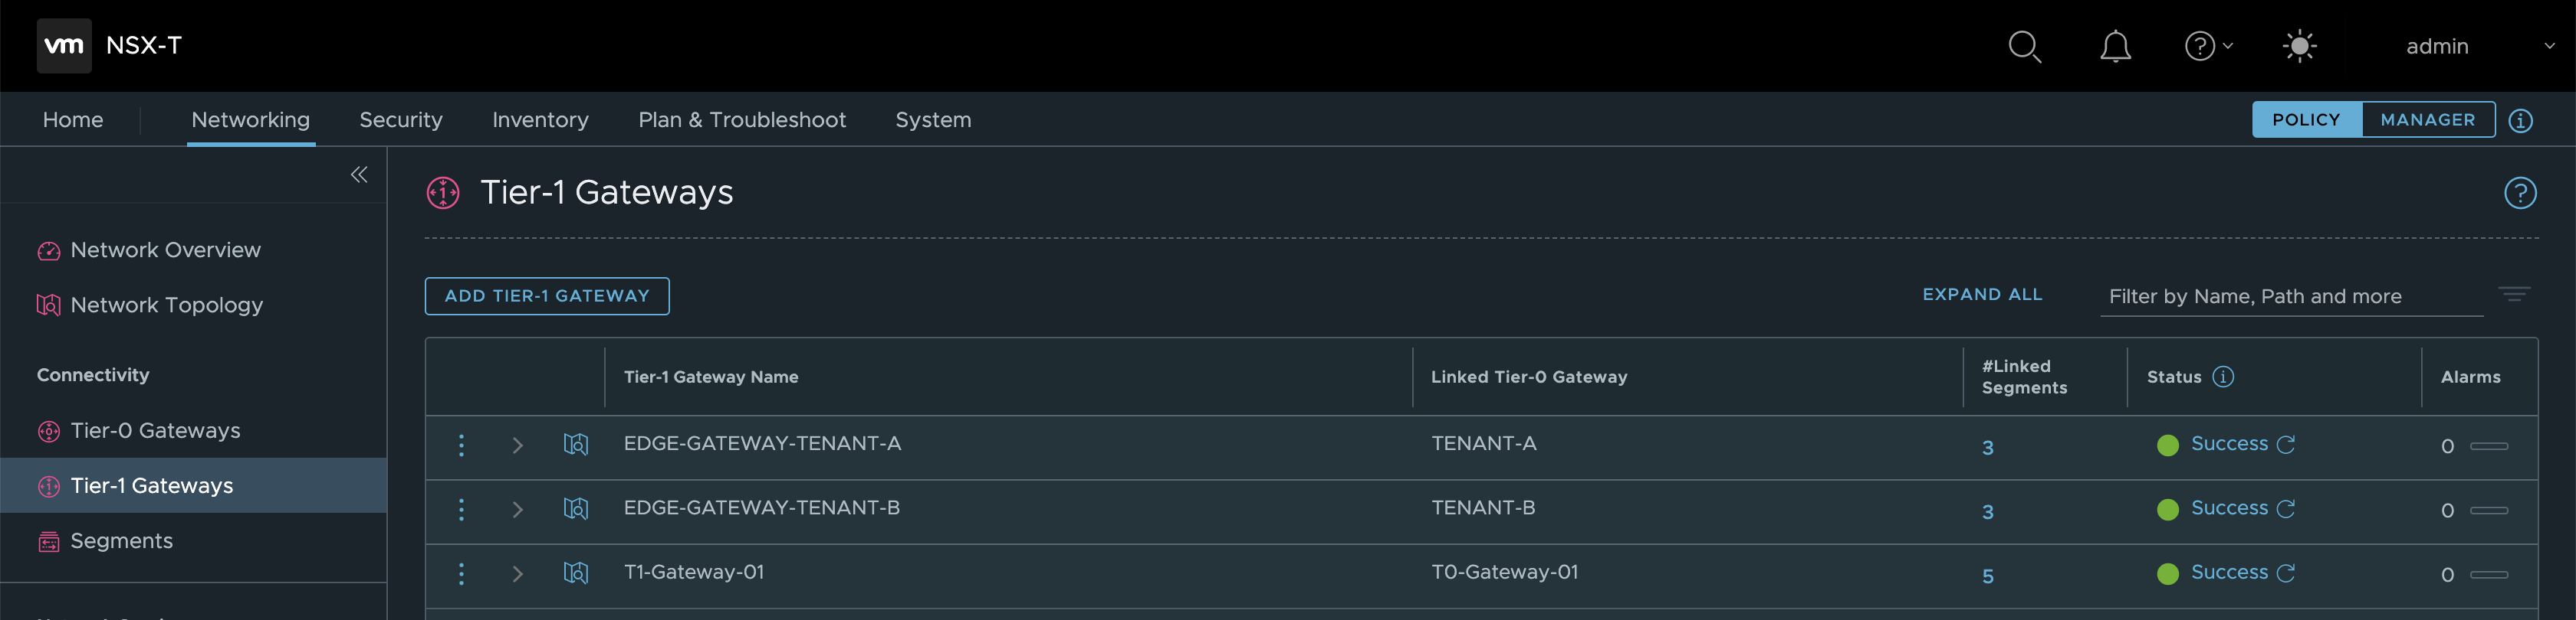Click refresh status icon for T1-Gateway-01

2286,573
